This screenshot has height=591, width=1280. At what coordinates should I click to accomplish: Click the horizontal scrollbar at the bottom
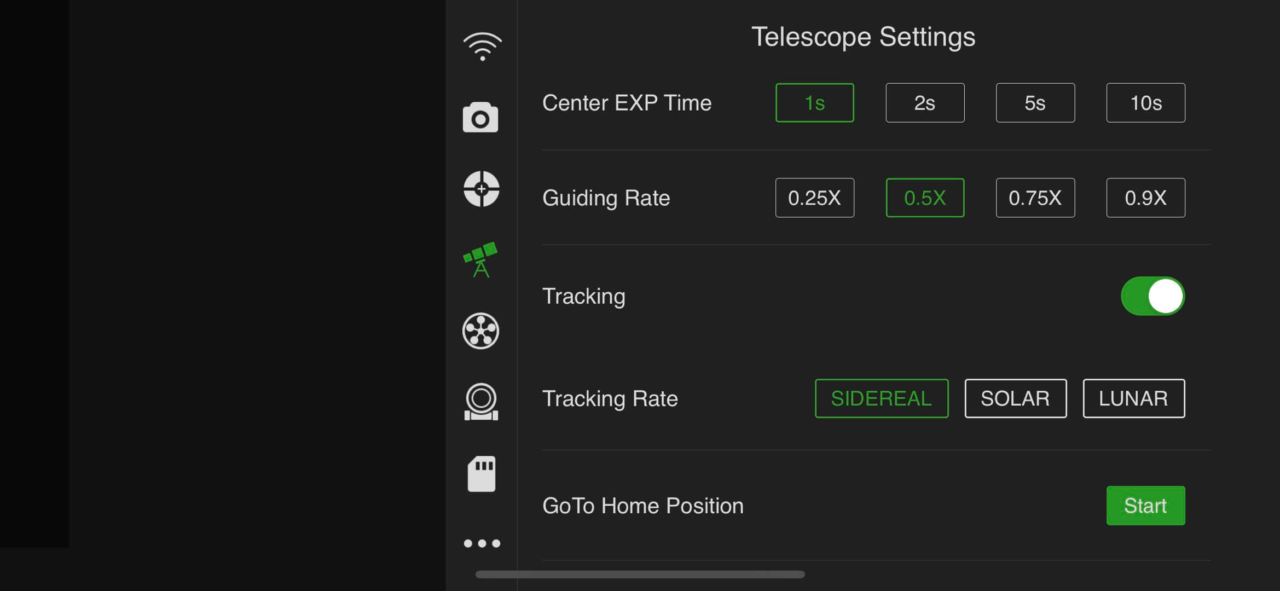[640, 575]
